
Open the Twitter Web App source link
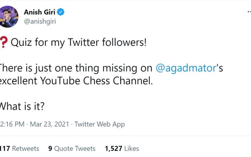pos(100,124)
